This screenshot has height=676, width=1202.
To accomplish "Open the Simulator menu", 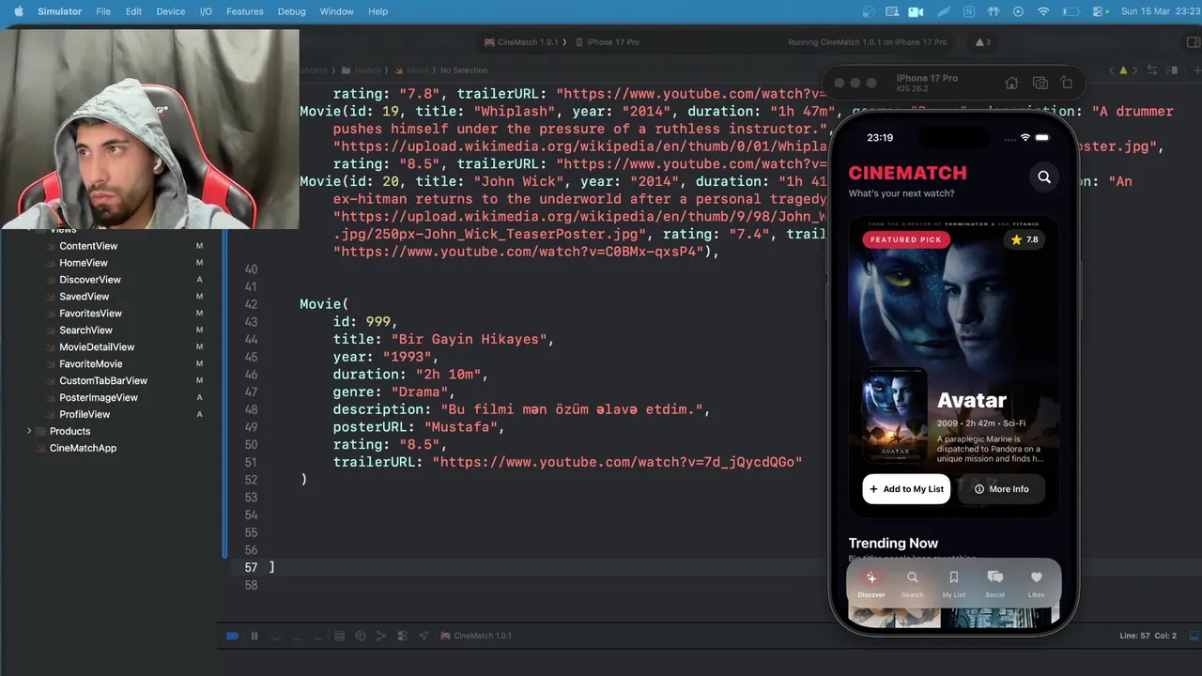I will (59, 11).
